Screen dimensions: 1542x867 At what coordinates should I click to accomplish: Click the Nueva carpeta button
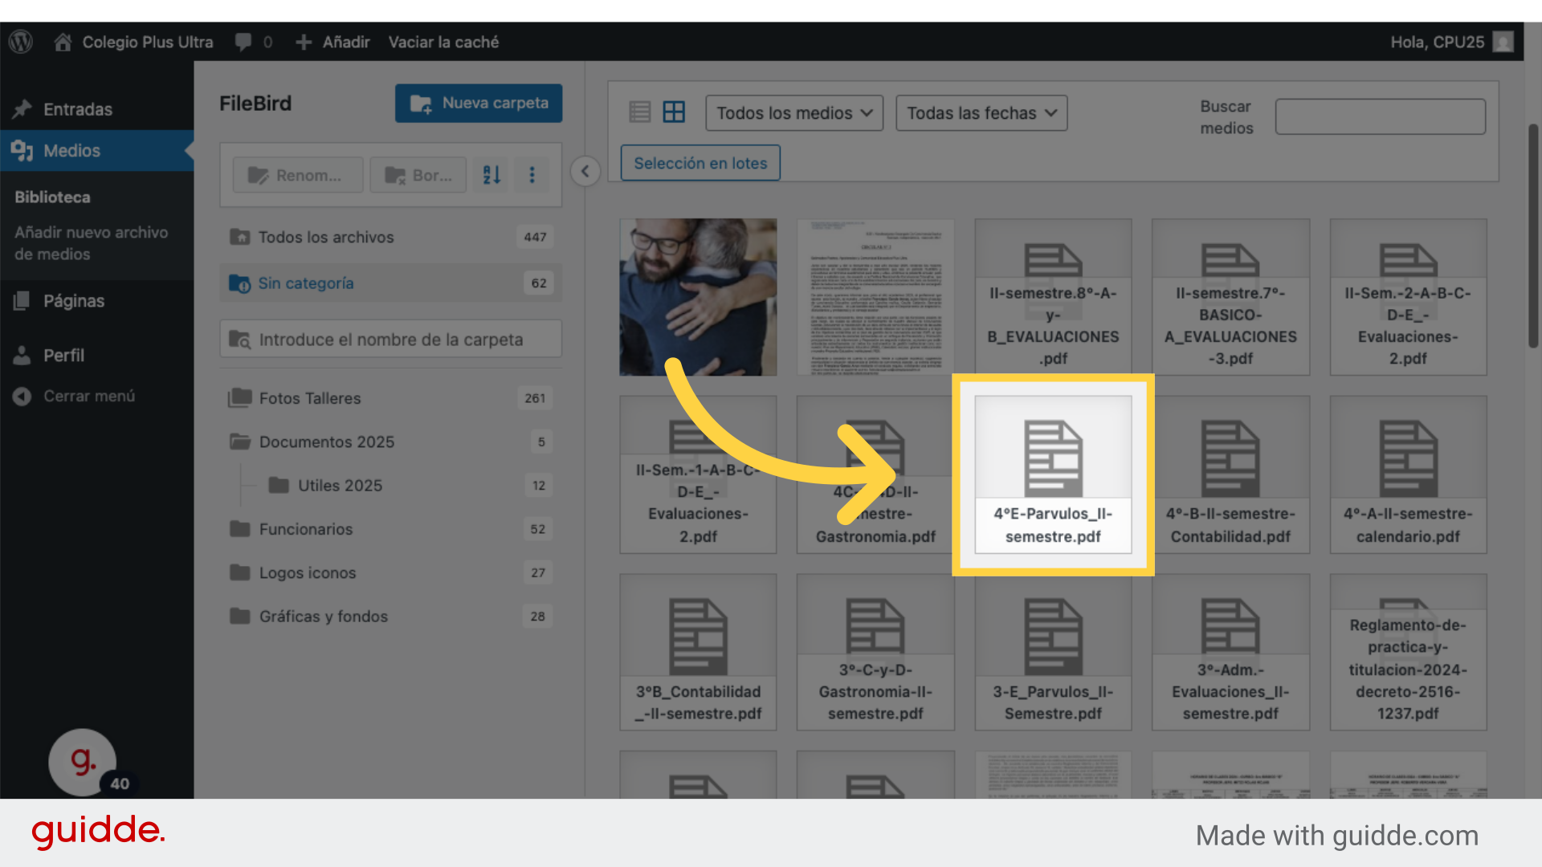point(479,104)
